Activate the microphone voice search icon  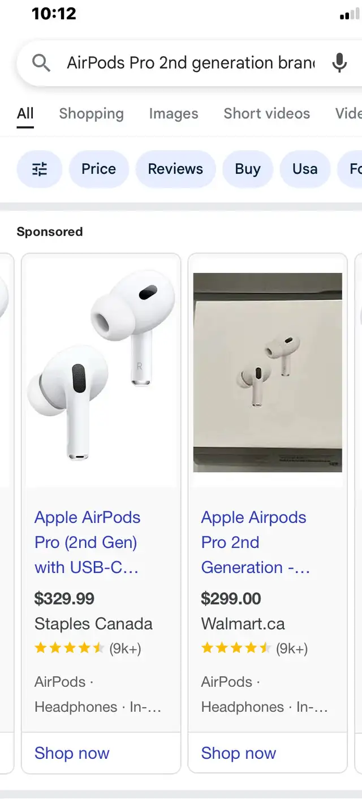[339, 63]
